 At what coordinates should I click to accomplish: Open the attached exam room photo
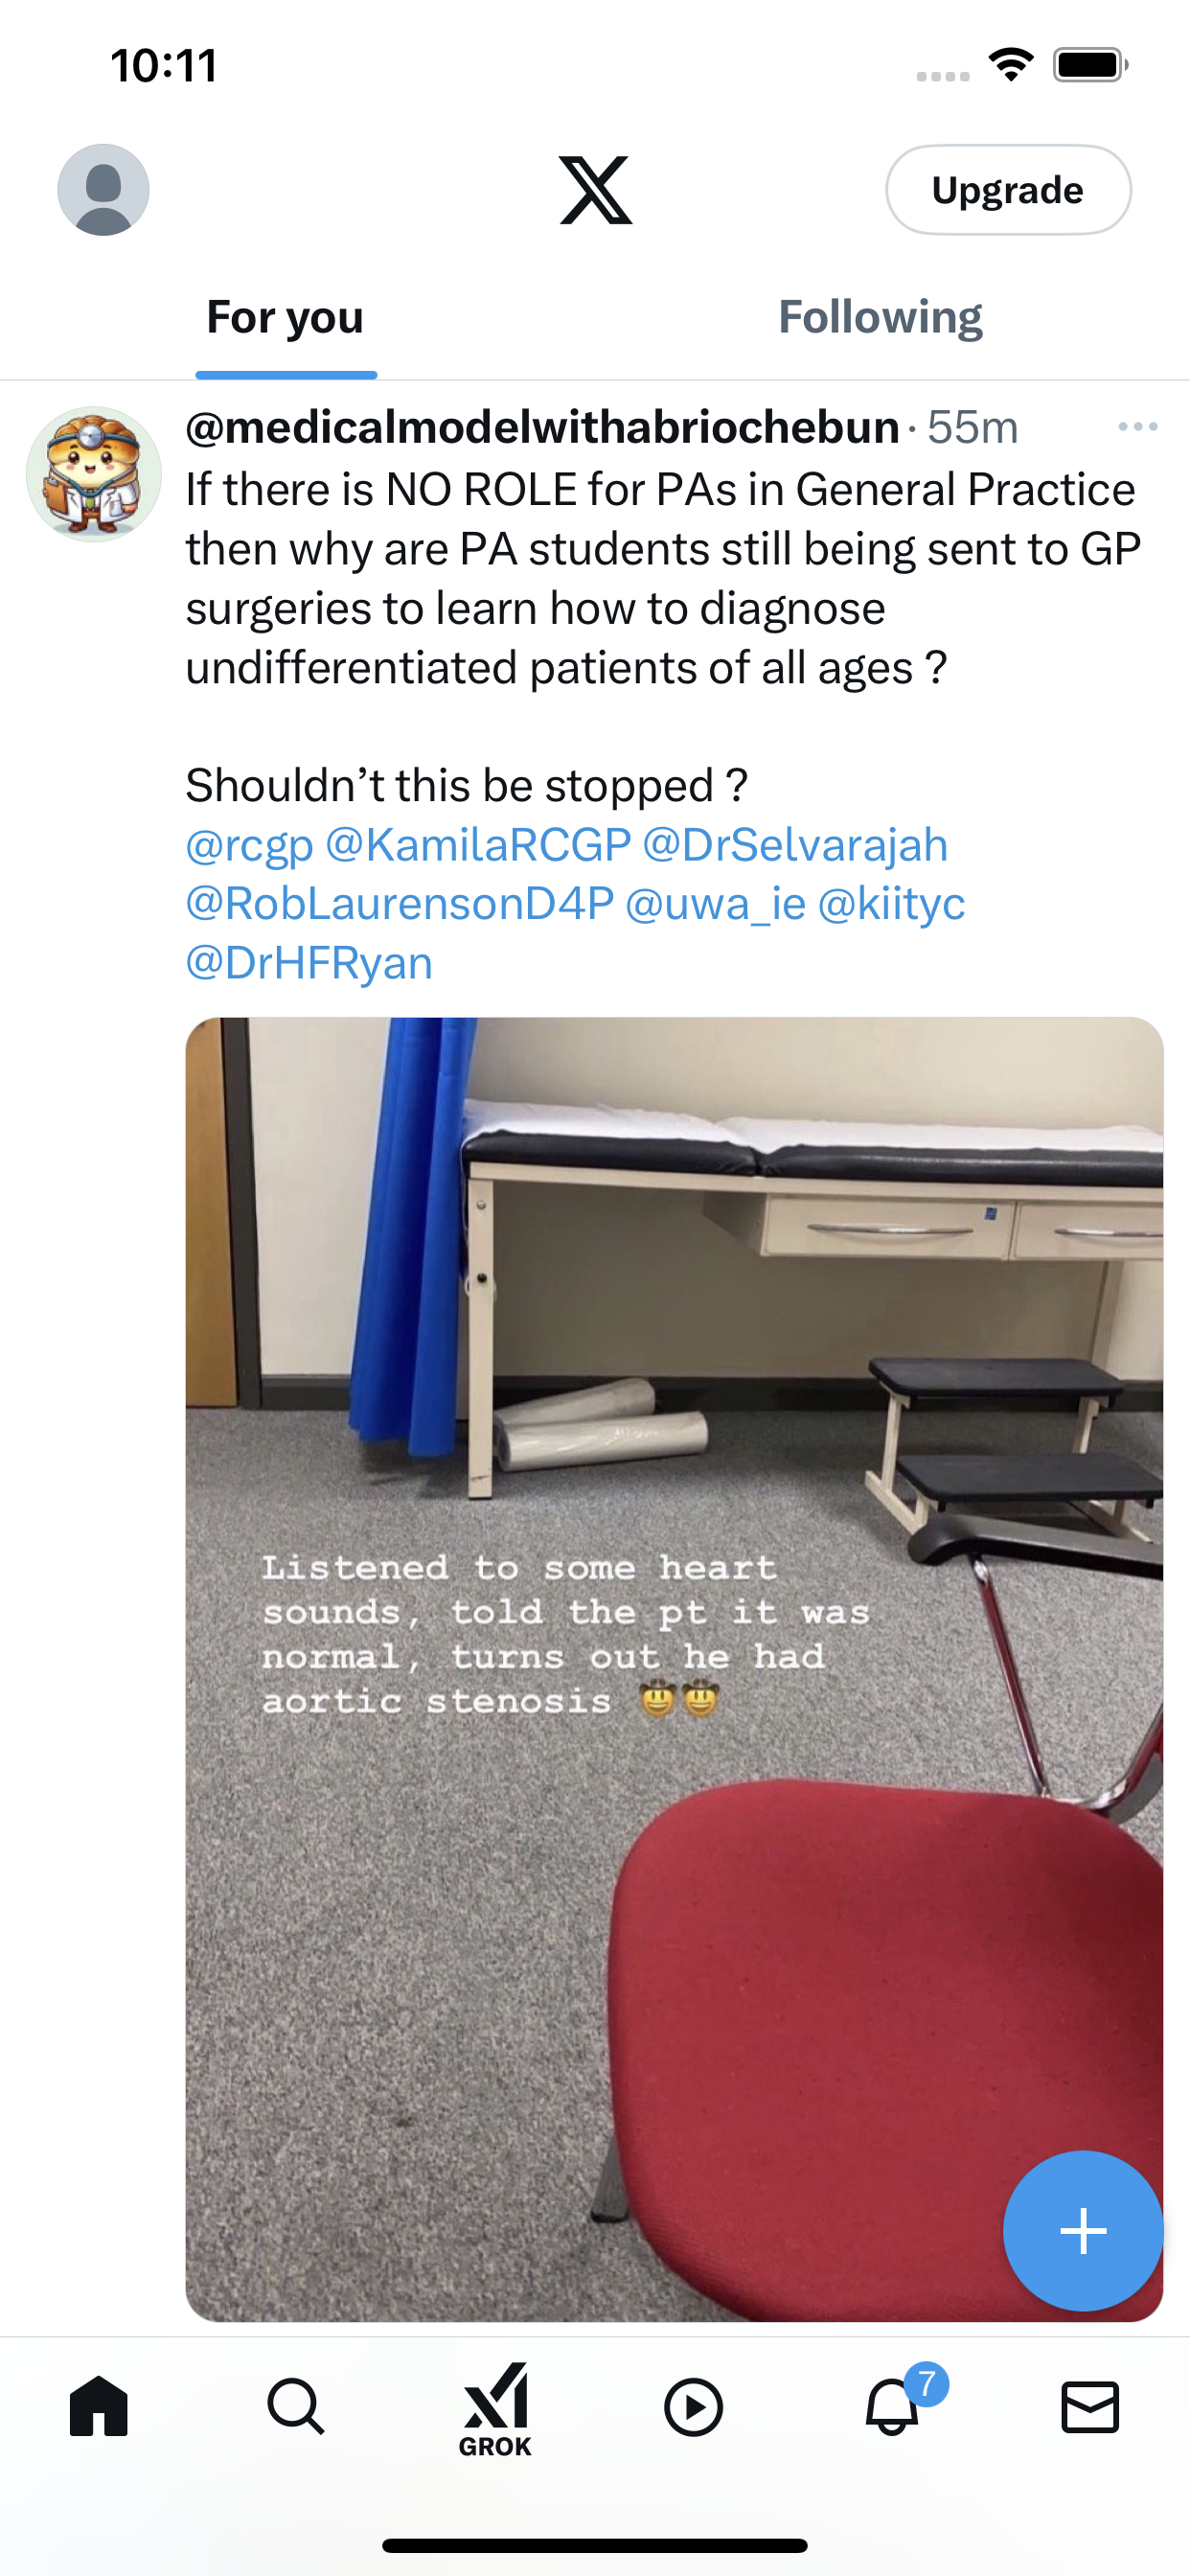pyautogui.click(x=674, y=1669)
